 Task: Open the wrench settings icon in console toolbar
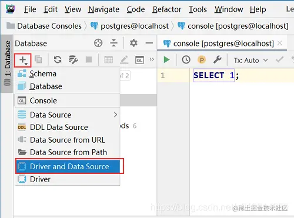coord(218,59)
